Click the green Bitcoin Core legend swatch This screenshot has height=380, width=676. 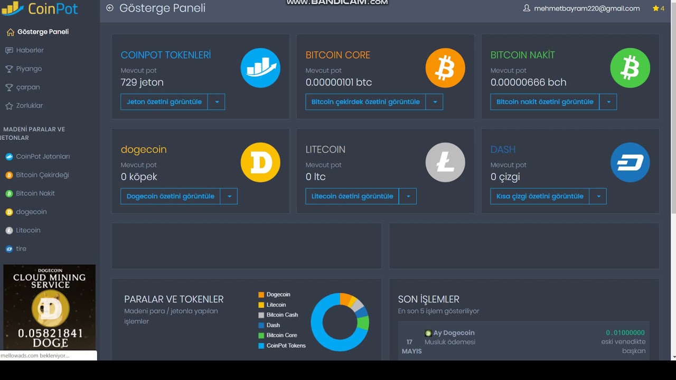tap(261, 335)
